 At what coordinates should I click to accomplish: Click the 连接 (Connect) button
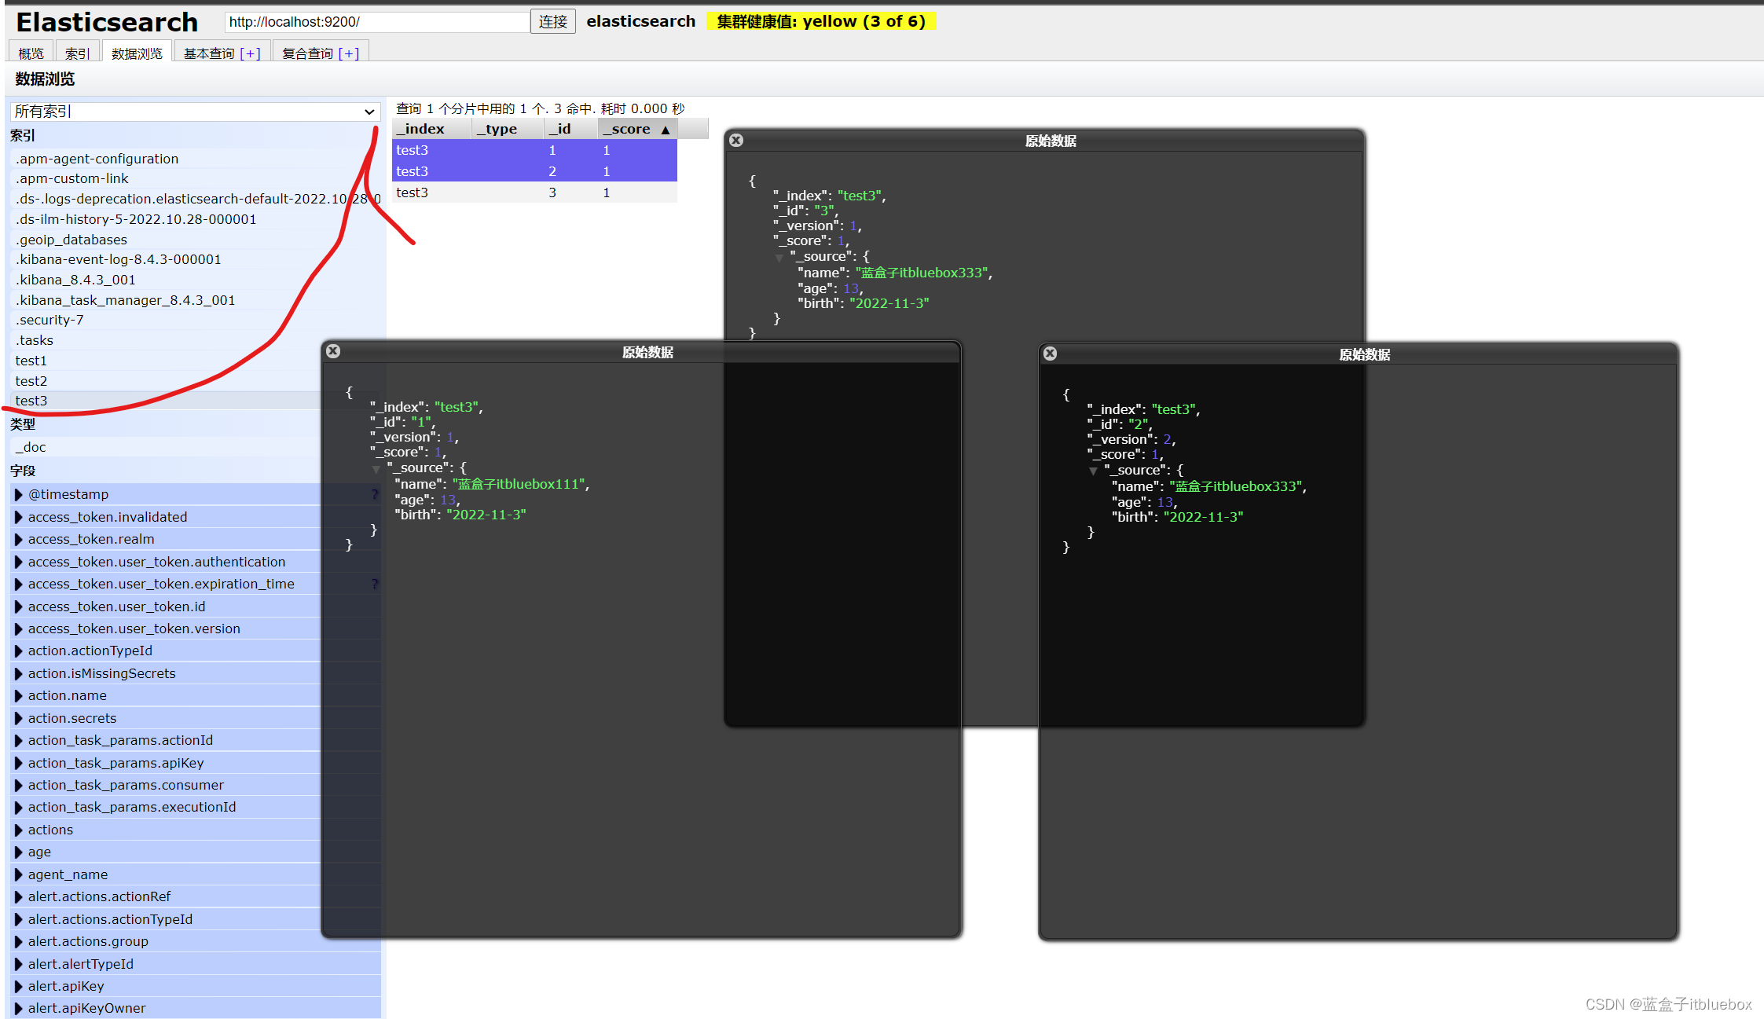[x=548, y=20]
